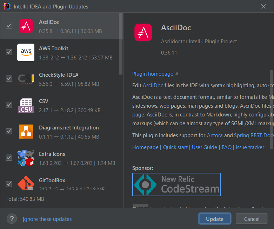Click the Extra Icons plugin icon
274x229 pixels.
pyautogui.click(x=26, y=158)
